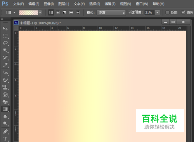194x142 pixels.
Task: Select the Spot Healing Brush tool
Action: point(5,73)
